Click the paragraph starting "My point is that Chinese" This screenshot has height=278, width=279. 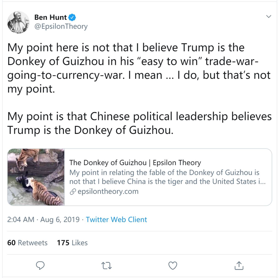139,123
